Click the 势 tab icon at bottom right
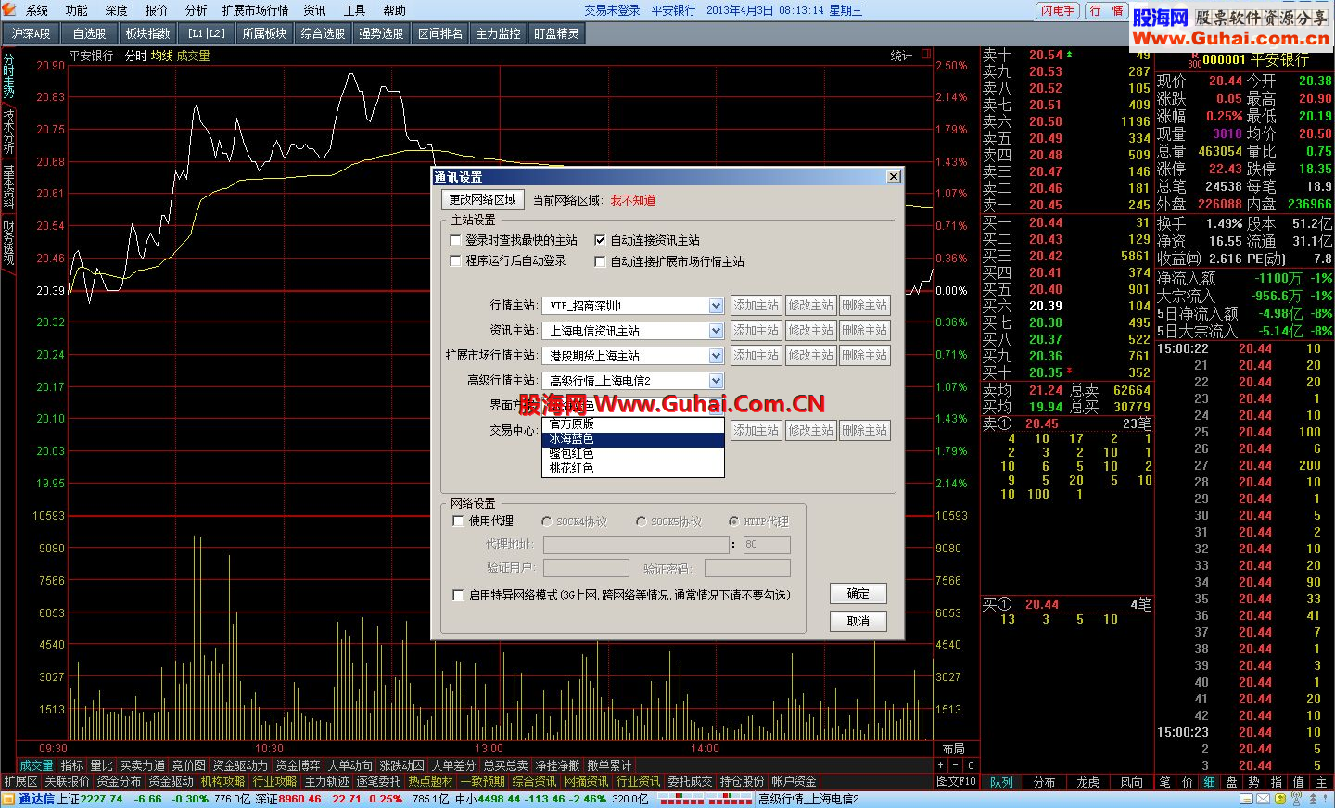Screen dimensions: 1335x808 coord(1253,782)
